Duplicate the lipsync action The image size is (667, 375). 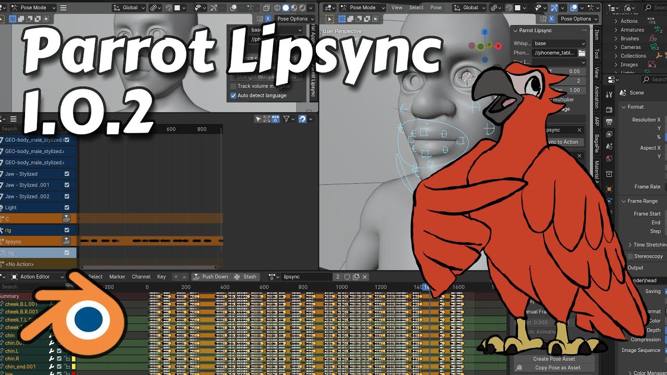click(356, 277)
